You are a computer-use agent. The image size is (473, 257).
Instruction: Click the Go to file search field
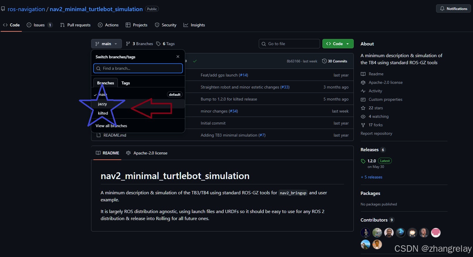click(x=289, y=44)
